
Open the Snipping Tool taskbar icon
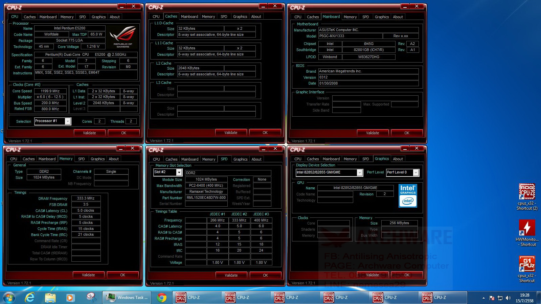(91, 298)
